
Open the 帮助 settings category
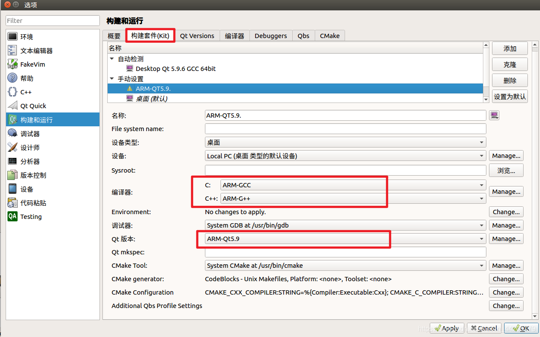point(53,78)
